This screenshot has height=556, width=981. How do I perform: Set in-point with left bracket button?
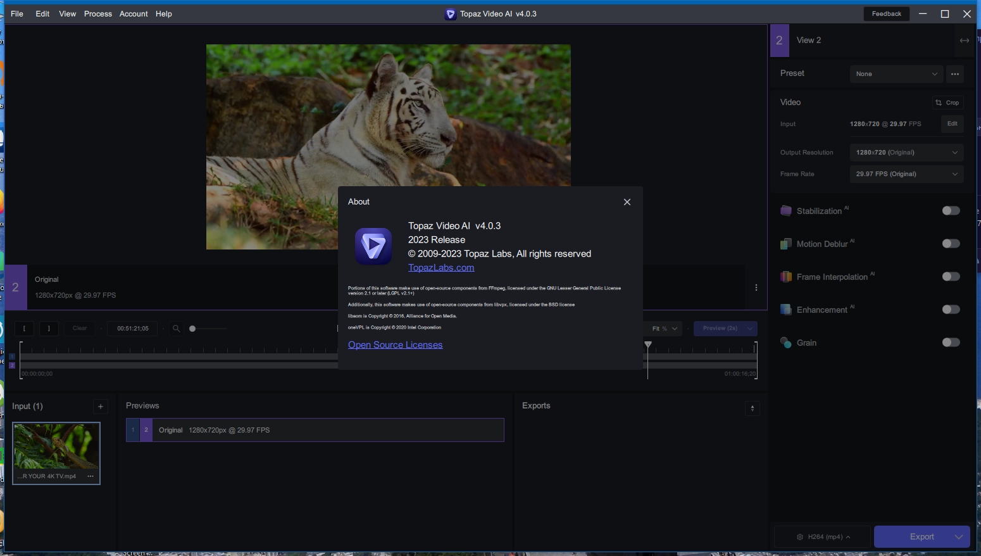tap(24, 329)
